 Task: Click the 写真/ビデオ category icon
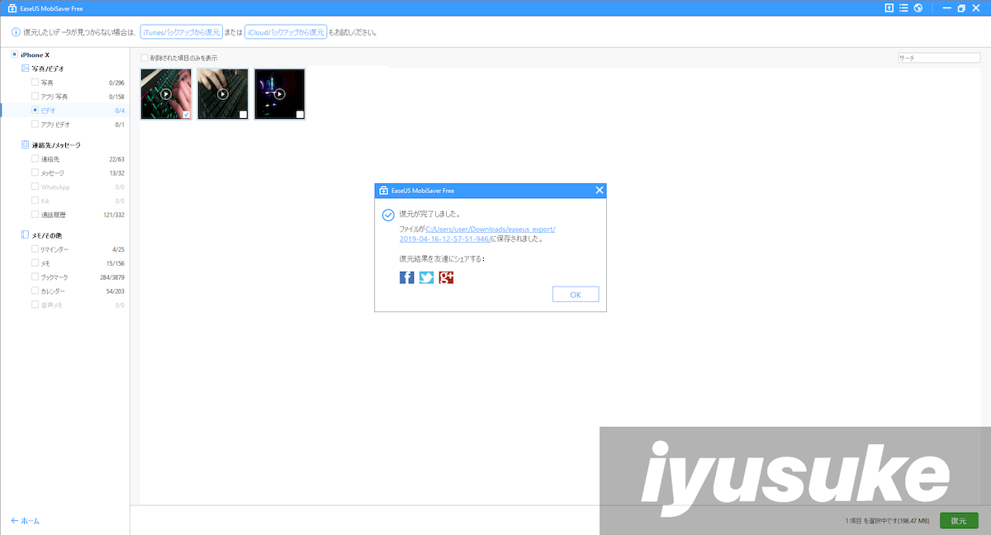[x=25, y=69]
